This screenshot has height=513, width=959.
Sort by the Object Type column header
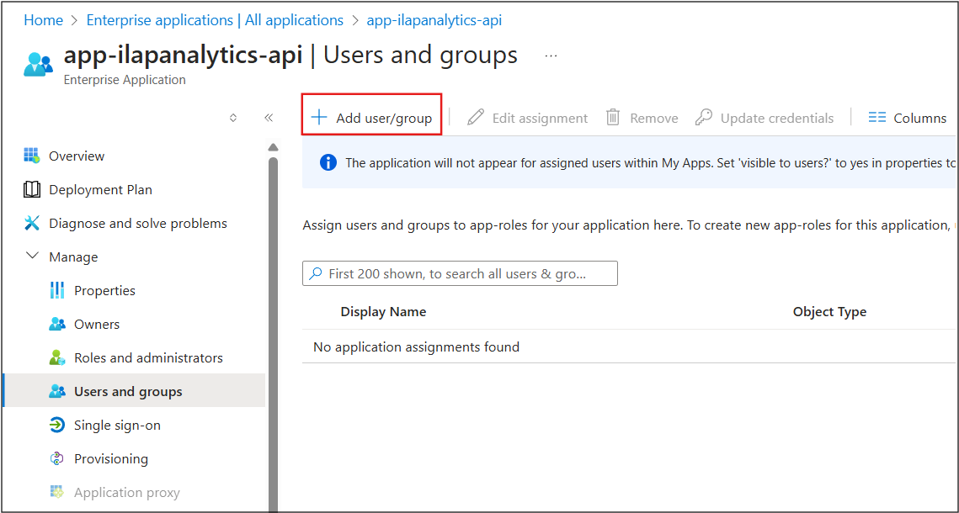(830, 312)
